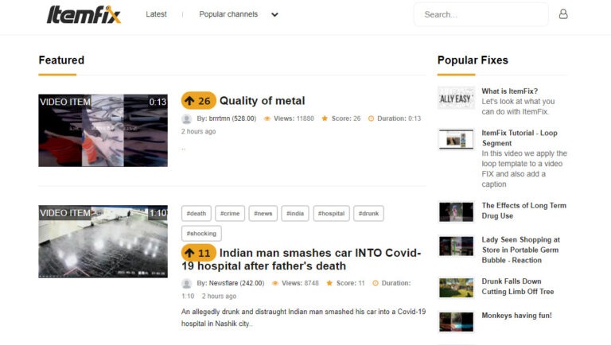Screen dimensions: 611x345
Task: Click the clock icon in the Newsflare row
Action: pyautogui.click(x=376, y=283)
